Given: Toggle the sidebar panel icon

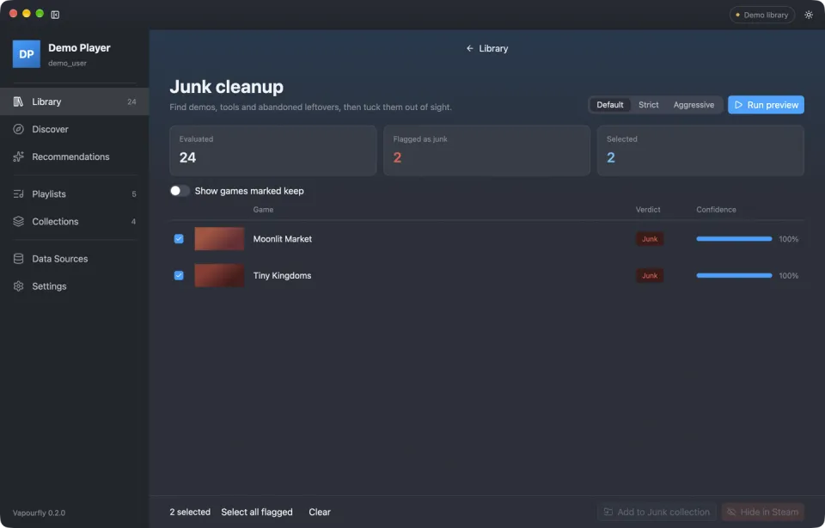Looking at the screenshot, I should click(55, 15).
